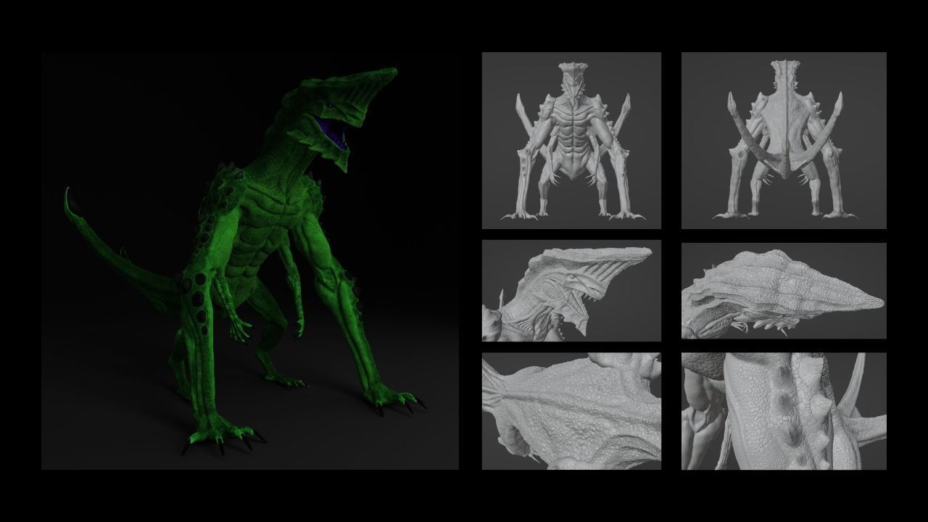
Task: Open the head side-profile sculpt thumbnail
Action: [x=571, y=291]
